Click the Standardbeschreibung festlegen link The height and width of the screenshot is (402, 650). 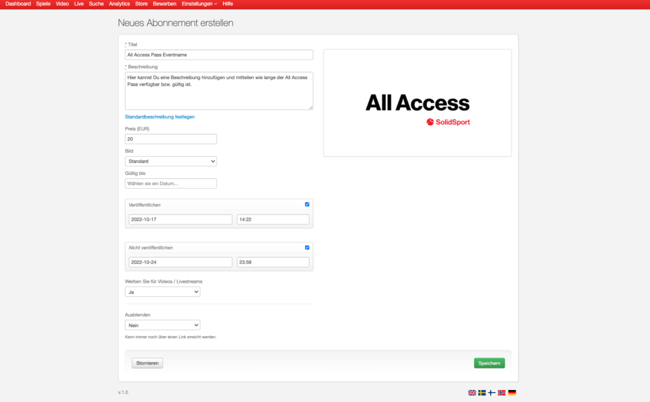click(159, 117)
